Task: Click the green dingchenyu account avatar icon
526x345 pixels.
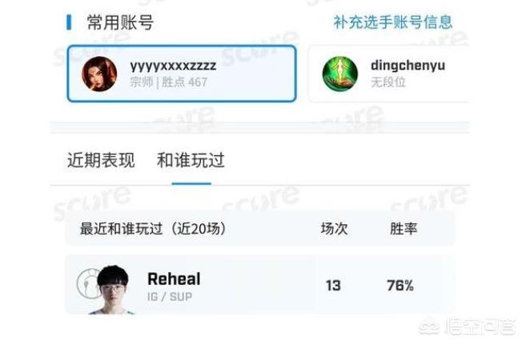Action: point(339,74)
